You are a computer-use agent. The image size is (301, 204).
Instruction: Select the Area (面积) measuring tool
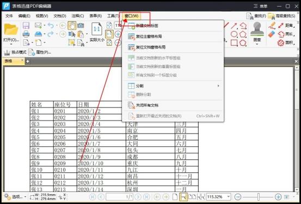(286, 43)
